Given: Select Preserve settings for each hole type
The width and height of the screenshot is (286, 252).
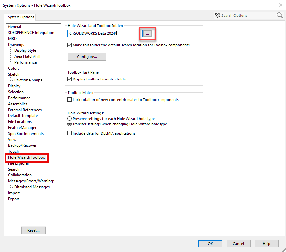Looking at the screenshot, I should coord(70,119).
